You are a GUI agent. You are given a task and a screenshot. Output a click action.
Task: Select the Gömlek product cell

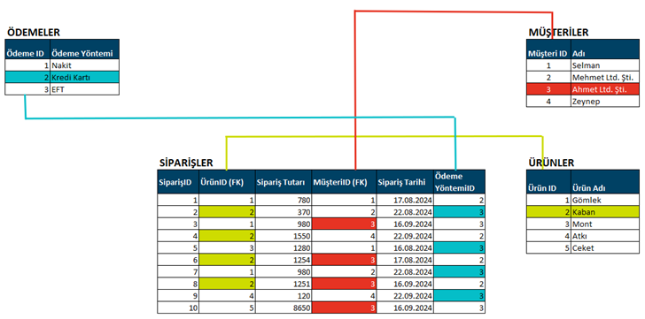click(605, 200)
